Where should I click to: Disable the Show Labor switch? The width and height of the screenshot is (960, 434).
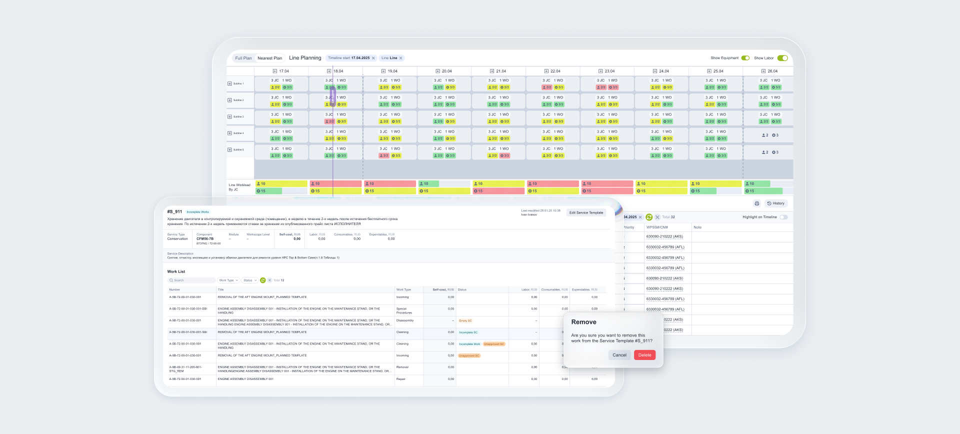point(782,58)
